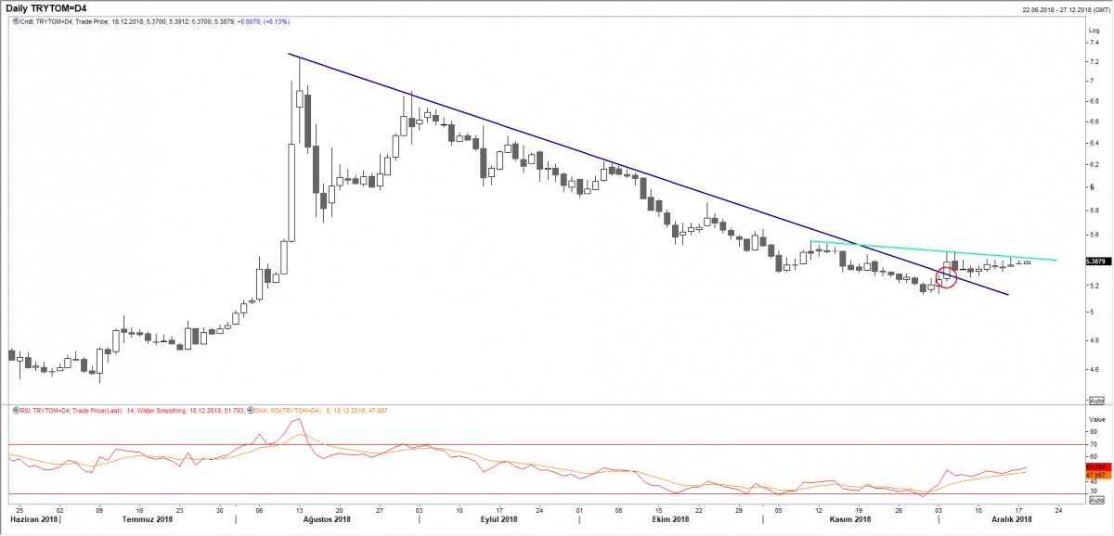
Task: Click the RSI indicator expand icon
Action: coord(13,409)
